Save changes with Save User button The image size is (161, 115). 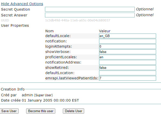tap(9, 111)
